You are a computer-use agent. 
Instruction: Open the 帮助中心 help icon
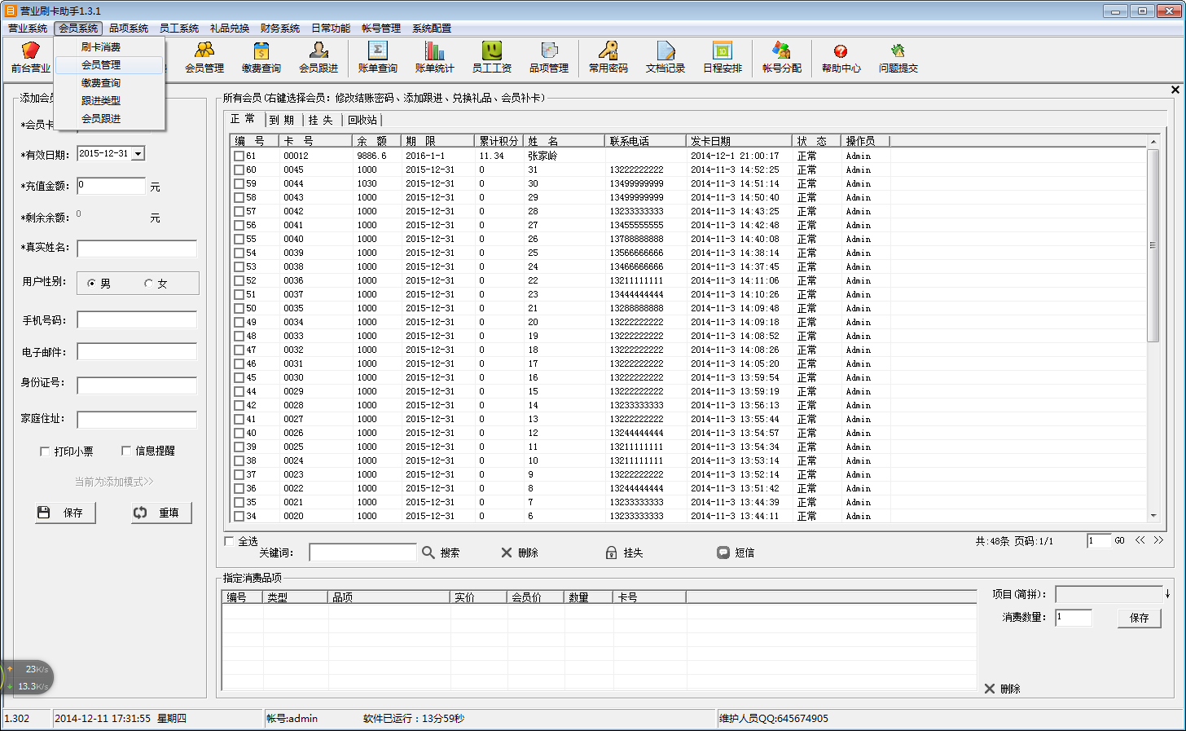pyautogui.click(x=841, y=57)
